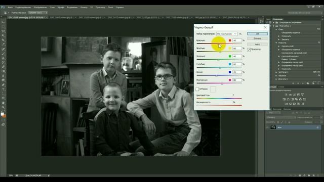The width and height of the screenshot is (324, 182).
Task: Select the Move tool
Action: coord(3,22)
